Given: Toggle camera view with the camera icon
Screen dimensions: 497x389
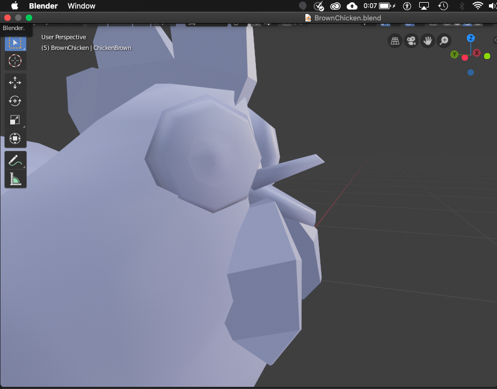Looking at the screenshot, I should [411, 41].
